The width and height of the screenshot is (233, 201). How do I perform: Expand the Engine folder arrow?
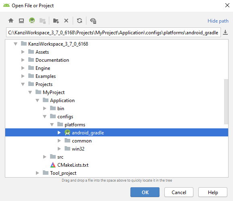coord(23,68)
